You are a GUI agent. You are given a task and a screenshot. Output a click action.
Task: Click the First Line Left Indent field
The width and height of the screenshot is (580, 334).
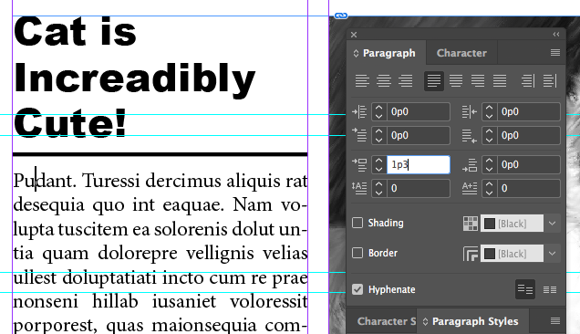point(419,136)
